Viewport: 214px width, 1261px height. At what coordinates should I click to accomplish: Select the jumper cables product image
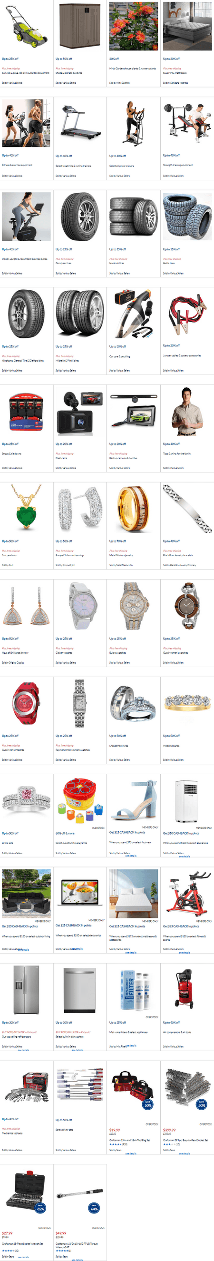click(x=187, y=314)
